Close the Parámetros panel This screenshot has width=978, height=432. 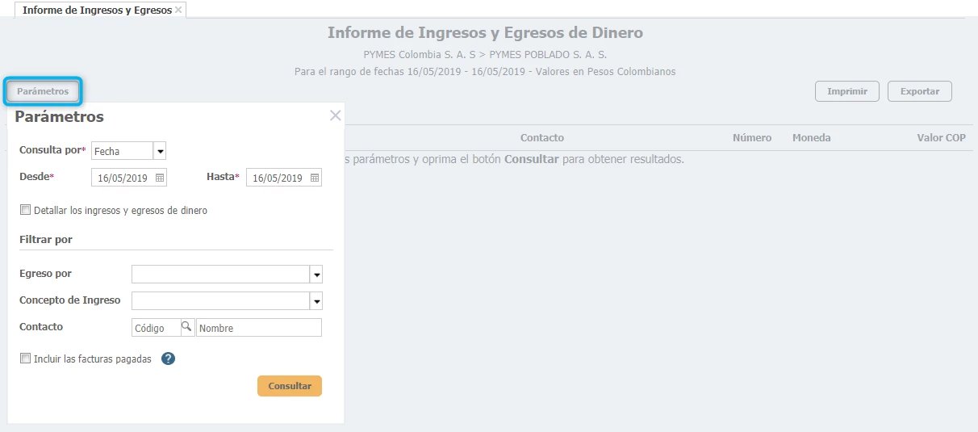click(336, 115)
